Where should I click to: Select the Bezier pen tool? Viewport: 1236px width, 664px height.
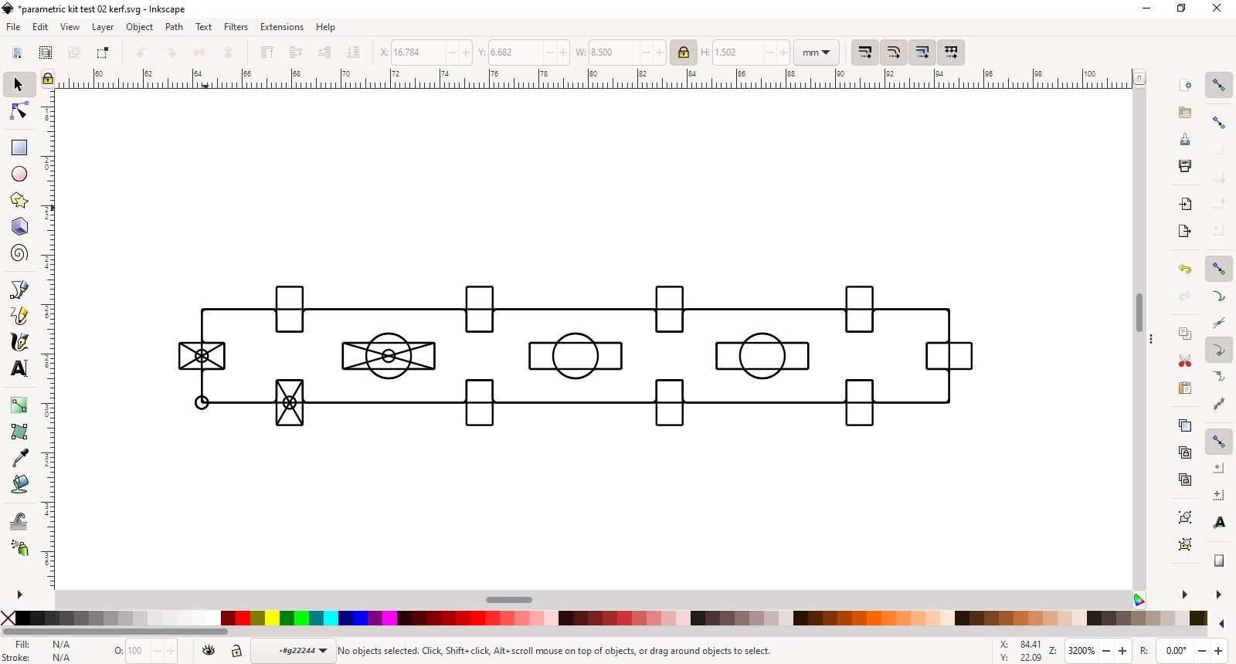[x=19, y=290]
